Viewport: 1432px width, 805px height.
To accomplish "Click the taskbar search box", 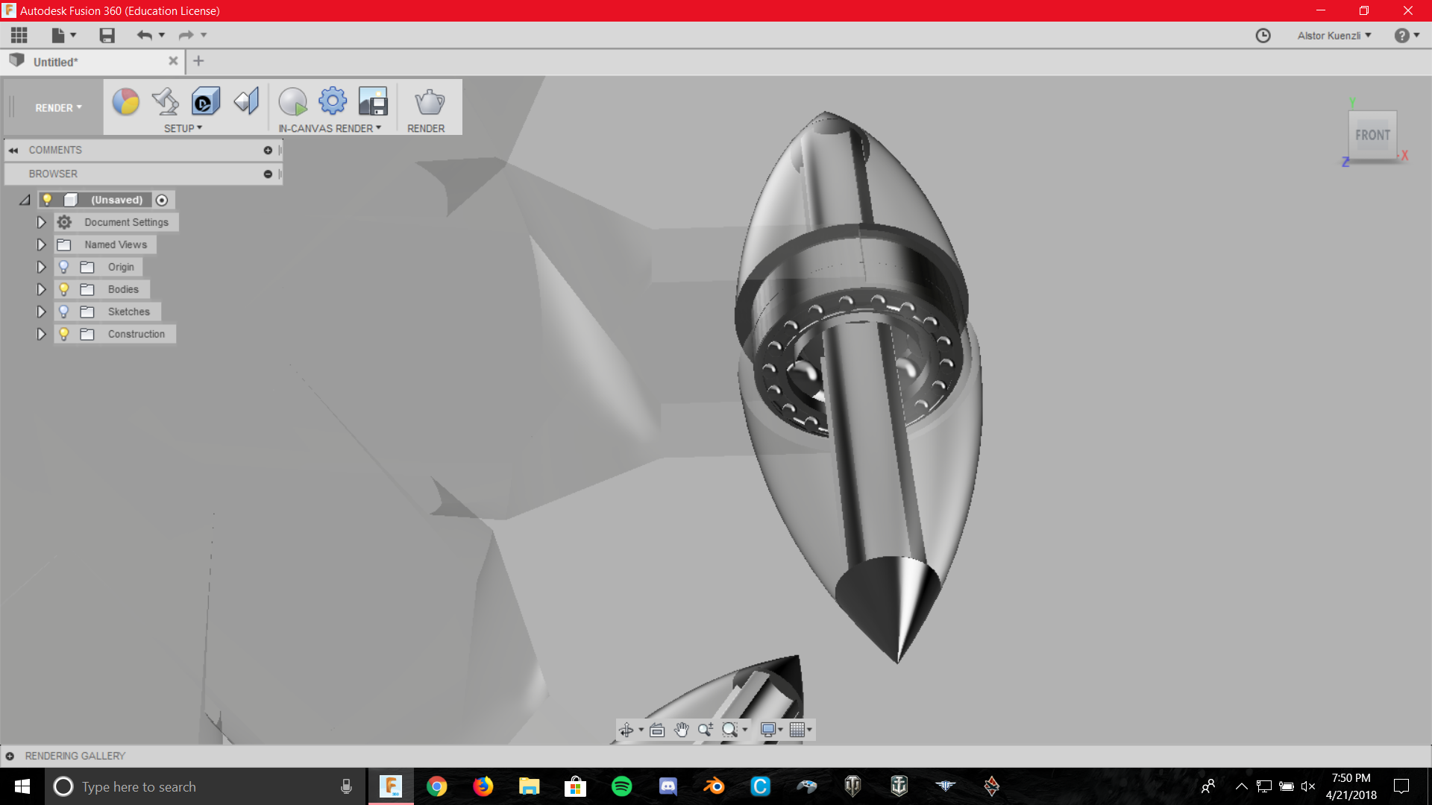I will (206, 786).
